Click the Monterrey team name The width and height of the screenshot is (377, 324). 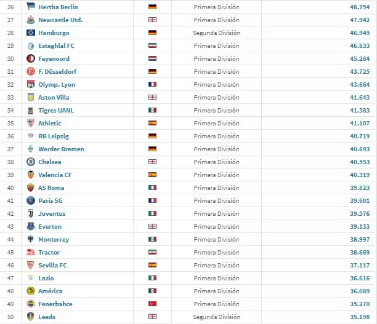54,239
